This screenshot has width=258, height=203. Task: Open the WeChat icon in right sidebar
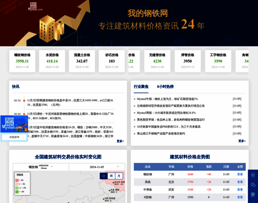[253, 185]
